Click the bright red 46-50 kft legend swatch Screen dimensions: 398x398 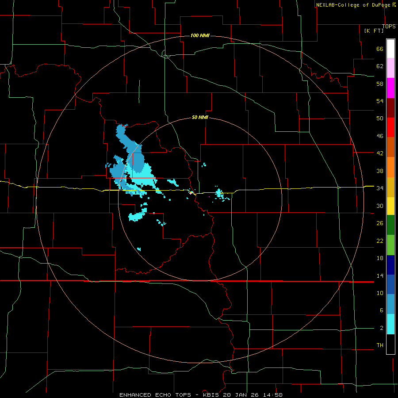point(390,127)
